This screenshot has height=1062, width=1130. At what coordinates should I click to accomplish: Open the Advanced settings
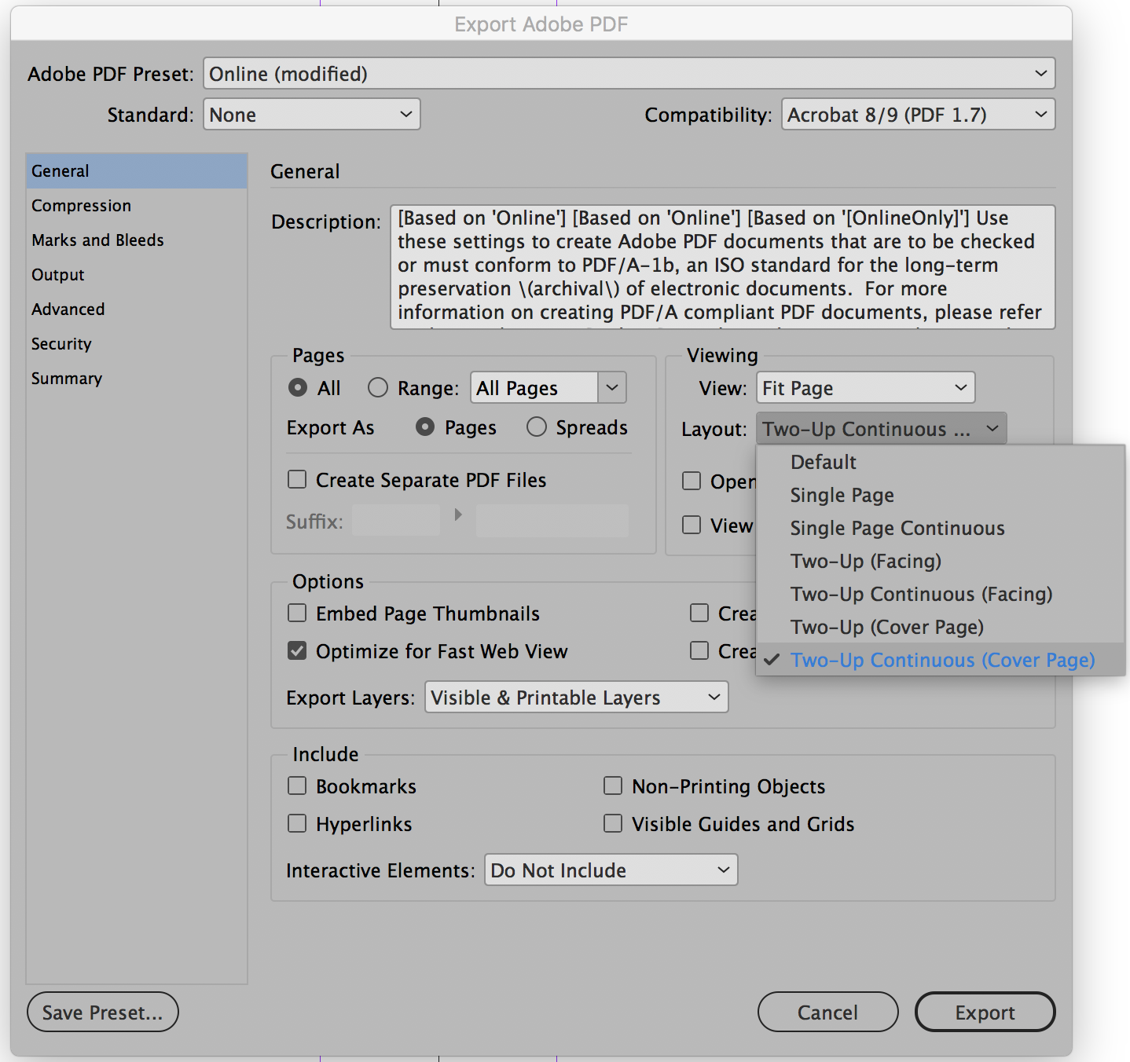[x=137, y=309]
